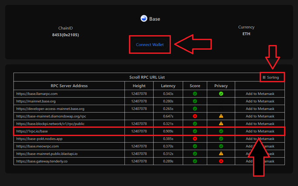Click the Base network logo icon
This screenshot has height=186, width=298.
144,18
